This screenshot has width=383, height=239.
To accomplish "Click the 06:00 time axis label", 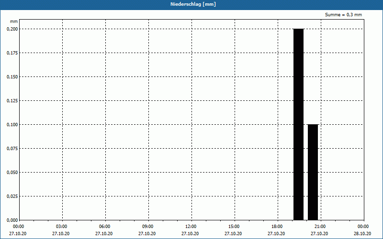I will click(104, 227).
